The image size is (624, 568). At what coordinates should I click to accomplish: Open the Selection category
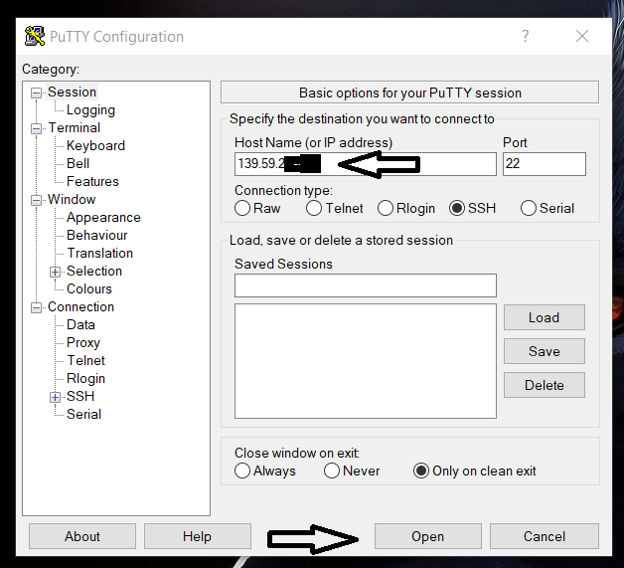[x=94, y=271]
